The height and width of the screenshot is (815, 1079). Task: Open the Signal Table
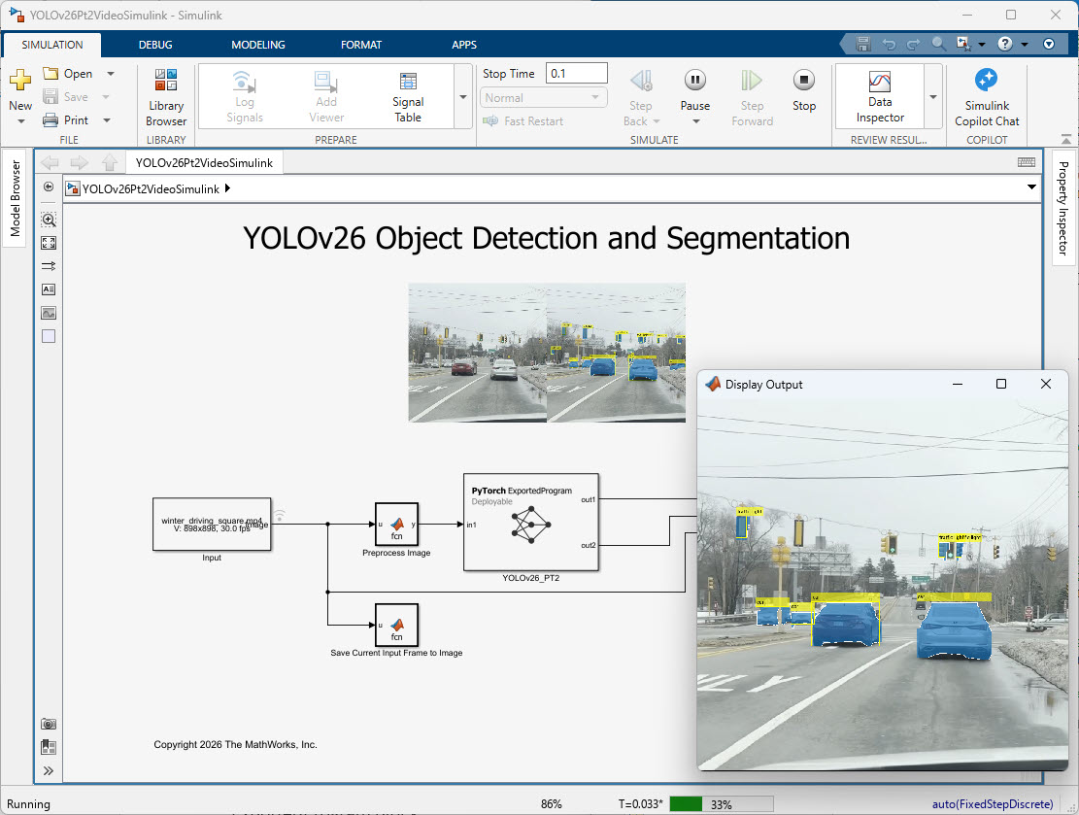point(408,97)
